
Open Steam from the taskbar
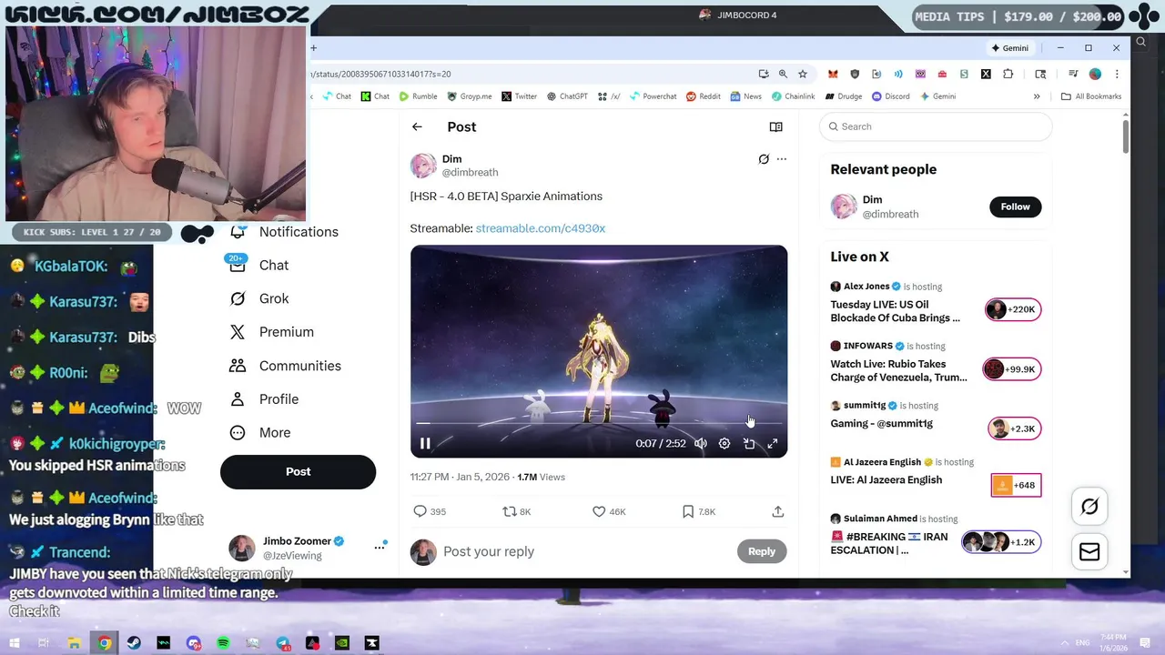pyautogui.click(x=134, y=643)
